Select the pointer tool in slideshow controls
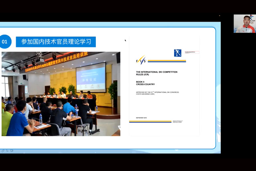The image size is (256, 171). [7, 151]
